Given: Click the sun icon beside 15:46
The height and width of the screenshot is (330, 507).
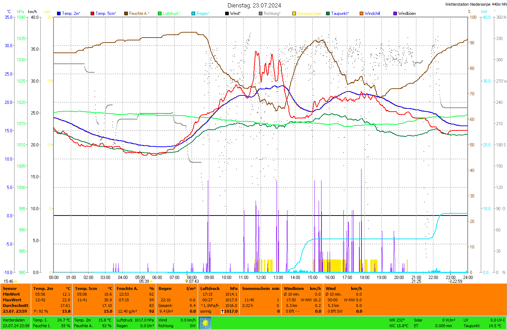Looking at the screenshot, I should coord(16,281).
